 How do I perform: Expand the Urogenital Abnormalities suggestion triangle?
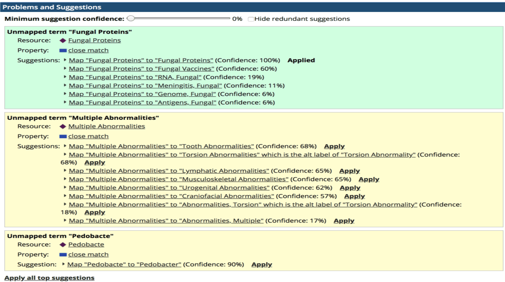click(65, 187)
